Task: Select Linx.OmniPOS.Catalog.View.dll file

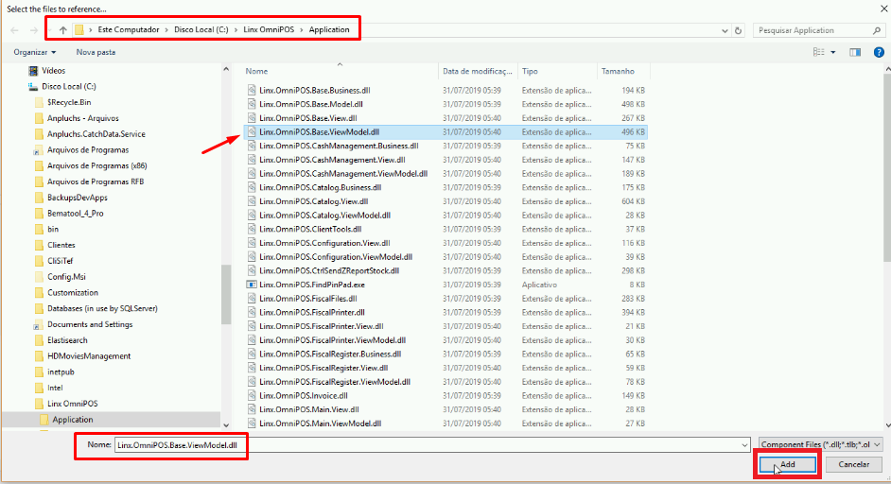Action: 313,201
